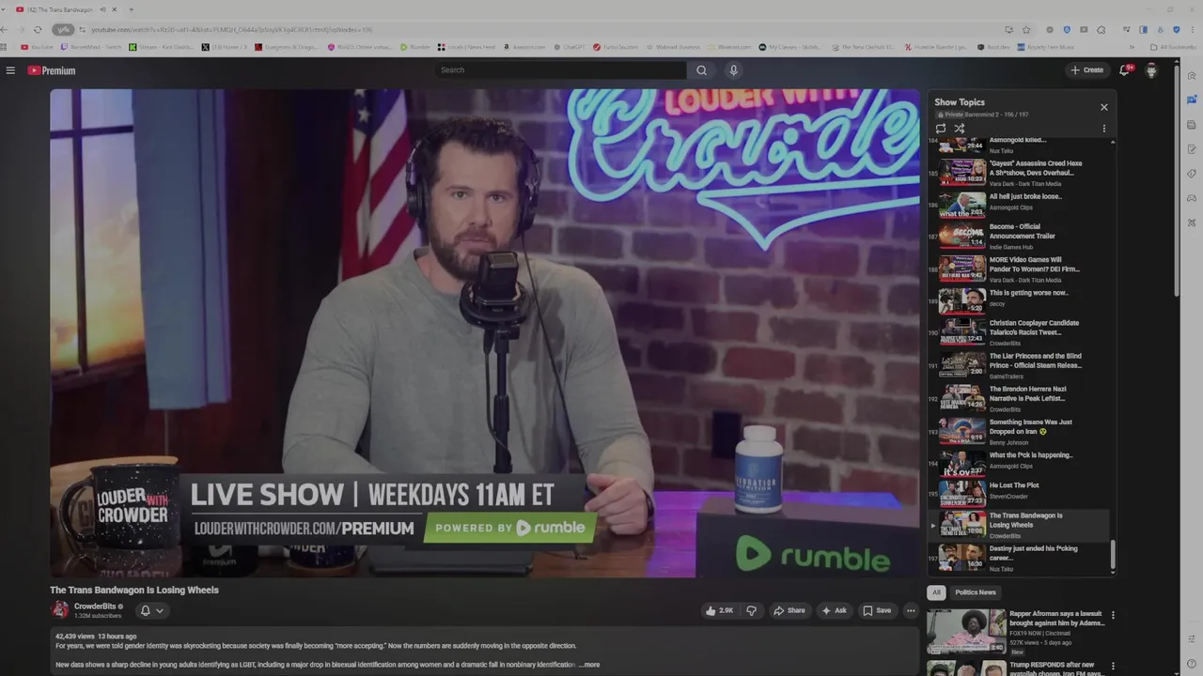Open the YouTube bookmark in bookmarks bar
Image resolution: width=1203 pixels, height=676 pixels.
(x=38, y=47)
